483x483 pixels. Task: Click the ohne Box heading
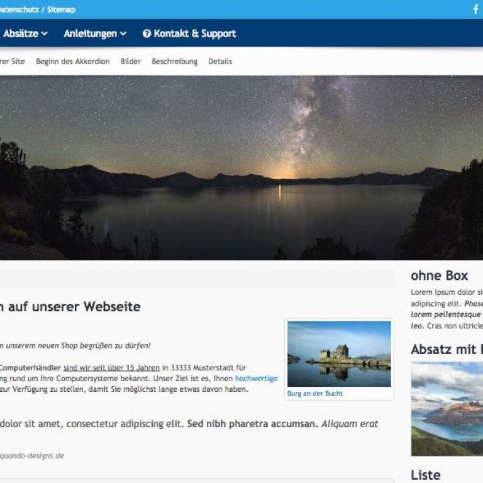point(439,275)
